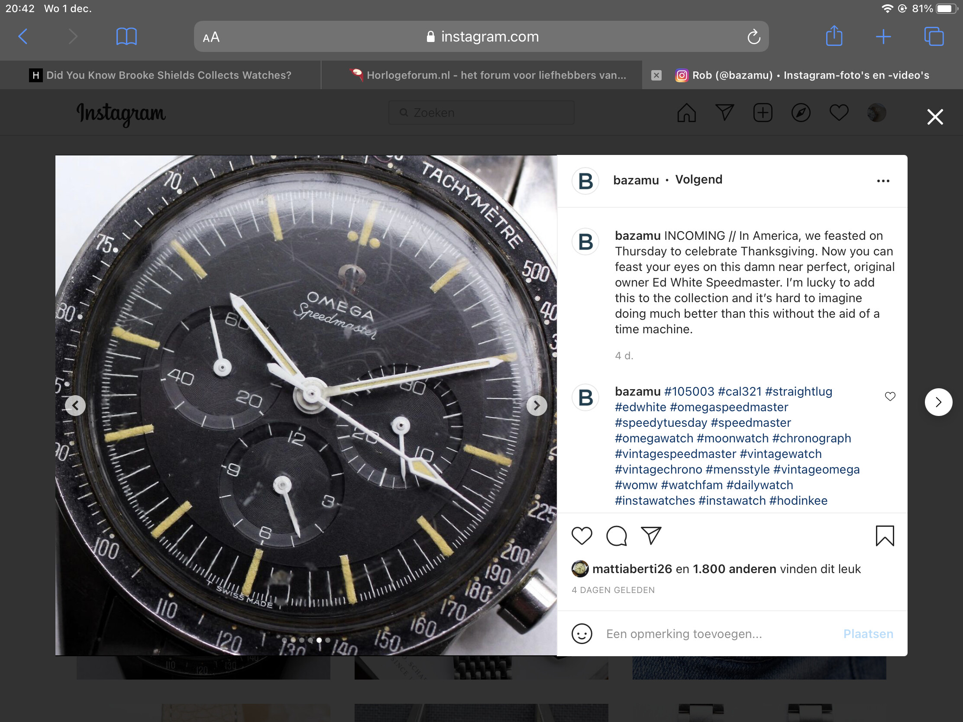Open Safari bookmarks book icon
Screen dimensions: 963x722
click(x=126, y=36)
